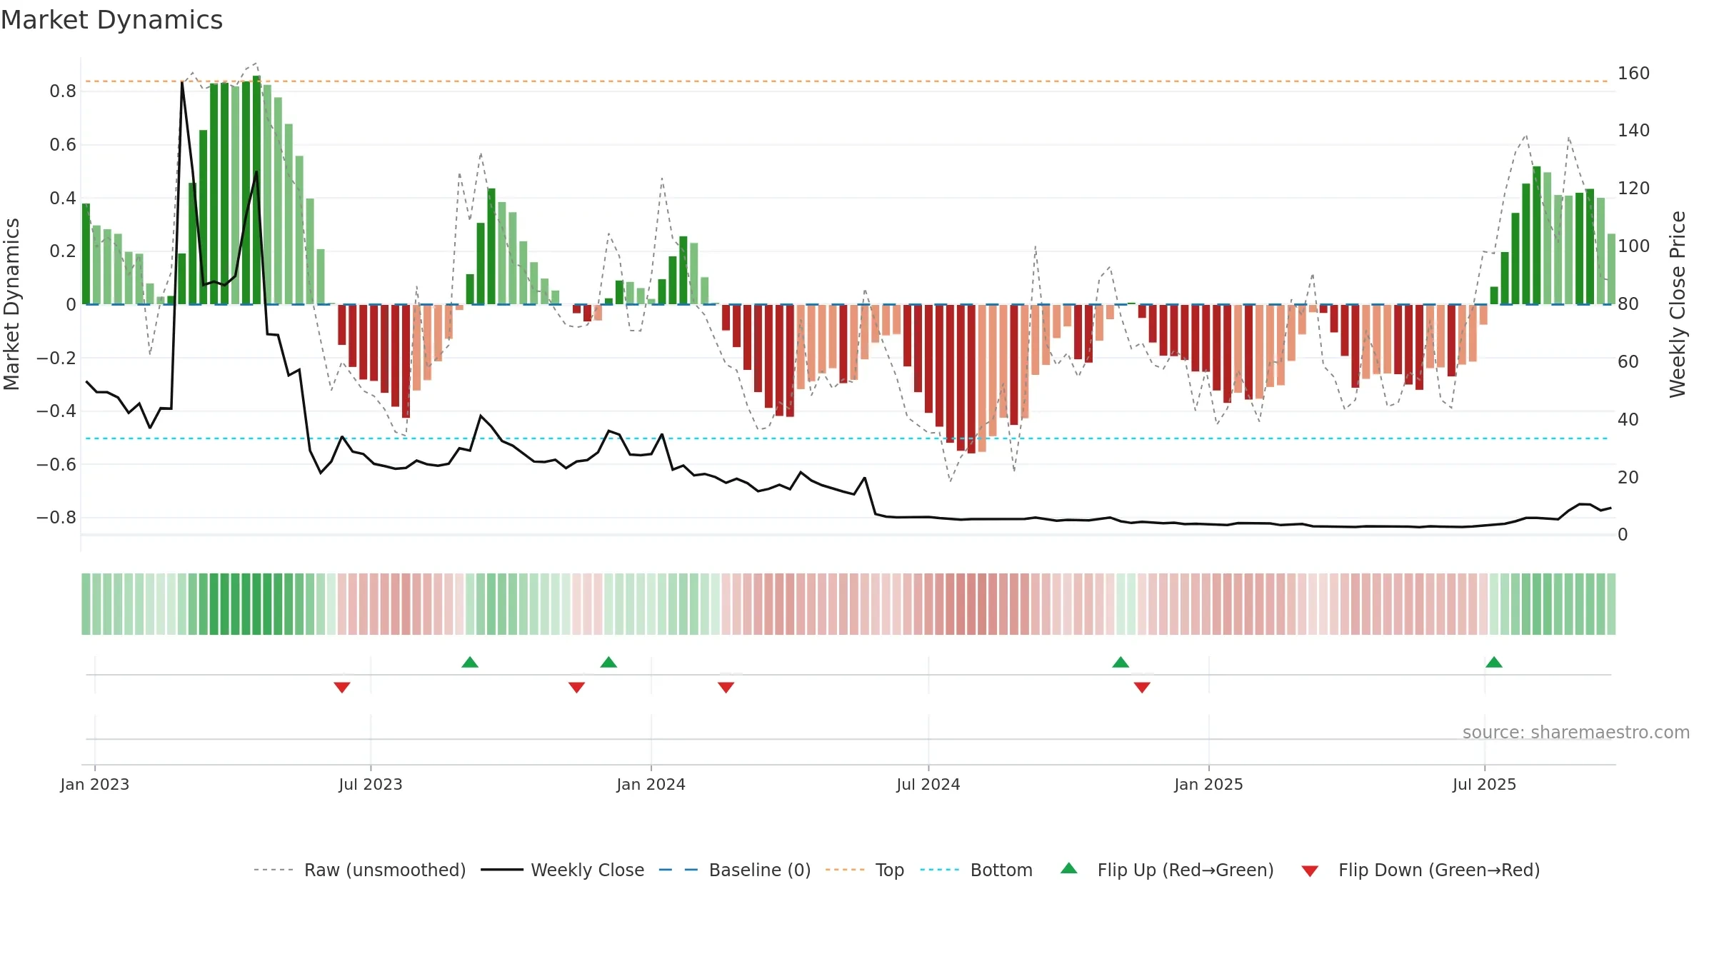1714x964 pixels.
Task: Click the green Flip Up triangle in legend
Action: click(x=1069, y=868)
